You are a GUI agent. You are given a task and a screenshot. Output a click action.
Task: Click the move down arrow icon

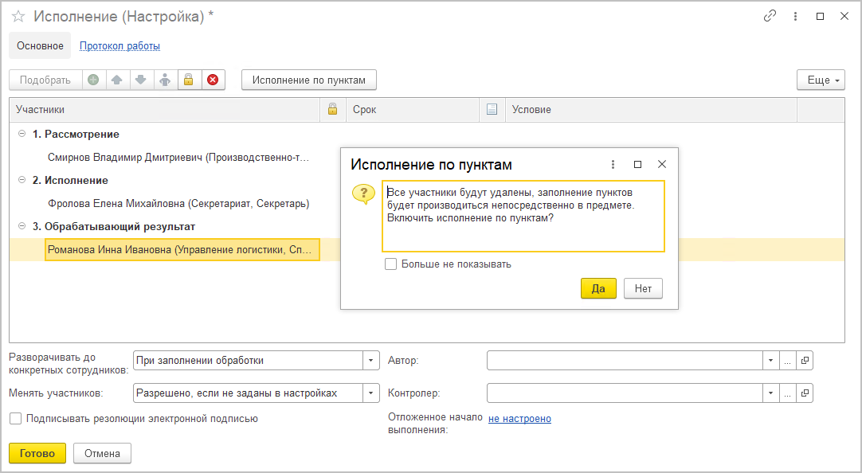click(x=140, y=80)
